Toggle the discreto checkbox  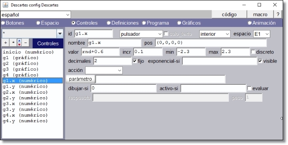253,52
